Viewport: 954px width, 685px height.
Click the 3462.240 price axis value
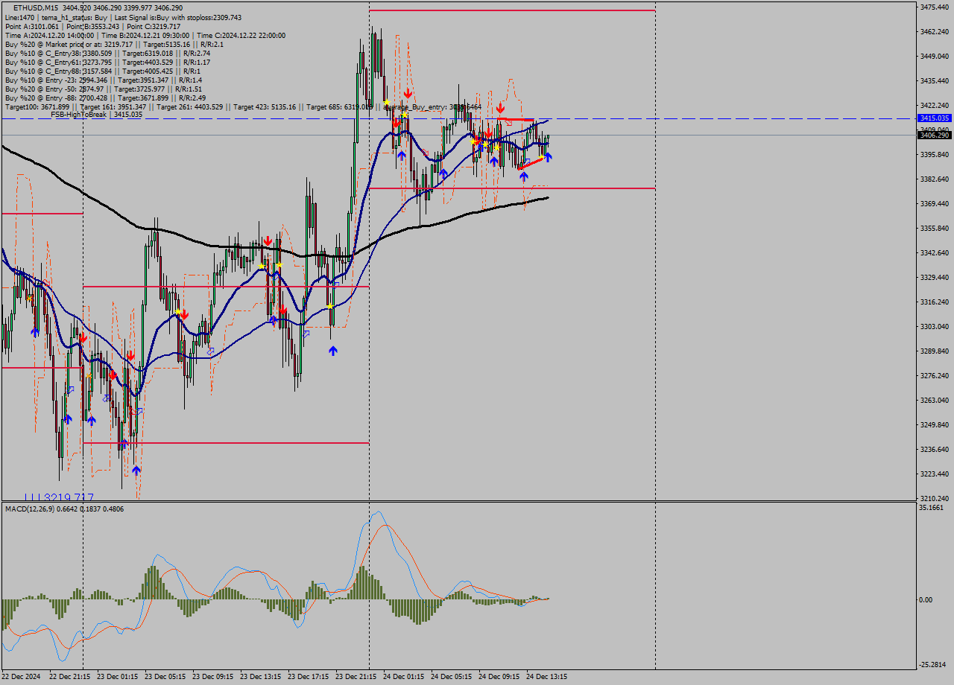pos(934,31)
